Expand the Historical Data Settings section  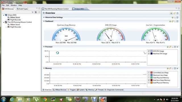(x=44, y=17)
